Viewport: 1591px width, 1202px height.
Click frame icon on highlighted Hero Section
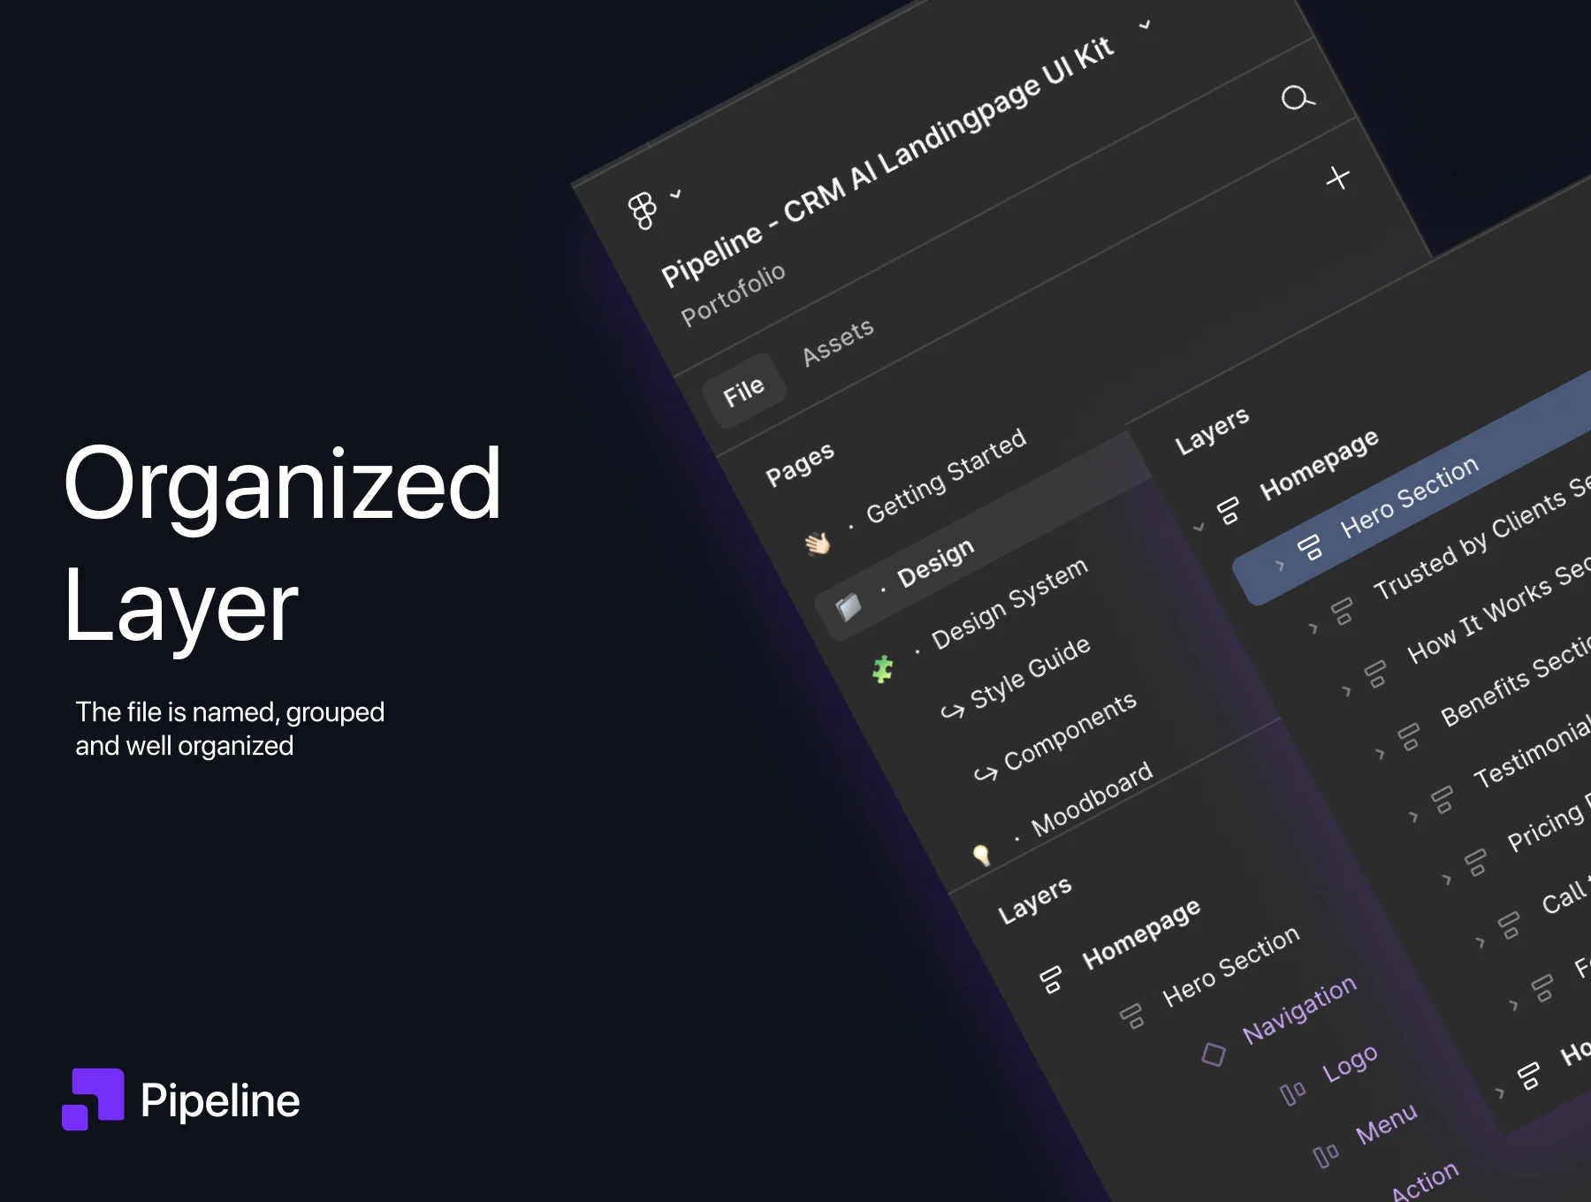(x=1309, y=548)
